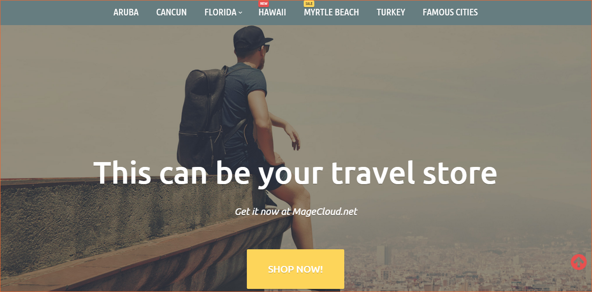Click the yellow SALE badge above Myrtle Beach

click(309, 4)
